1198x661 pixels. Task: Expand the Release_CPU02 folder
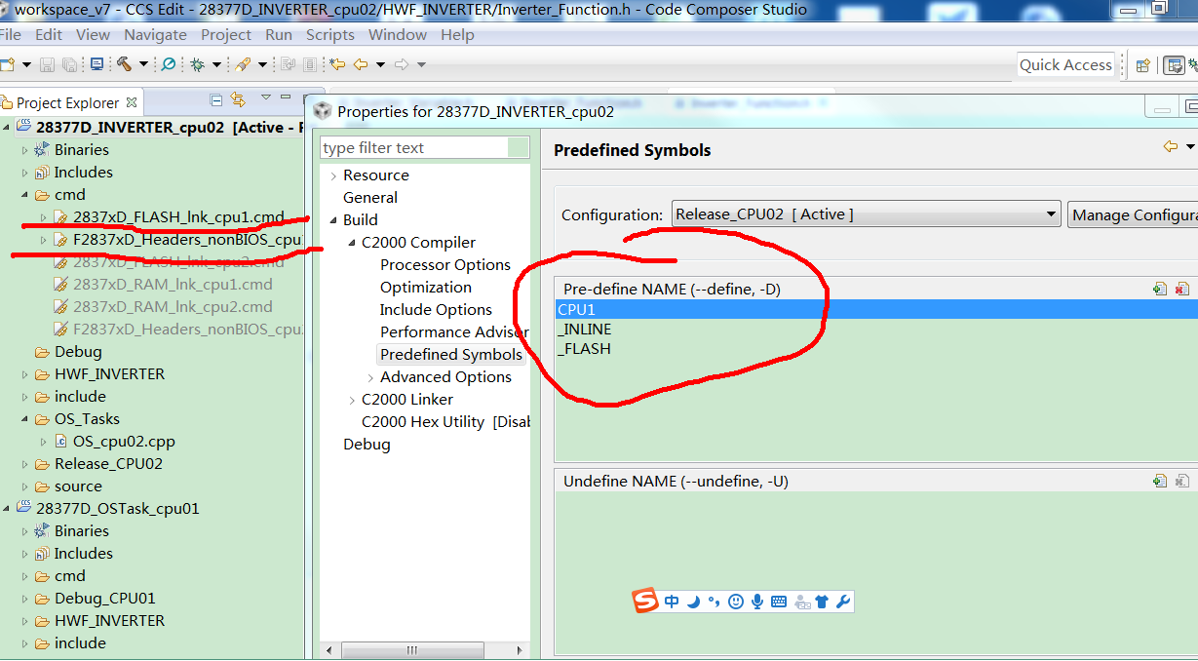pos(25,464)
